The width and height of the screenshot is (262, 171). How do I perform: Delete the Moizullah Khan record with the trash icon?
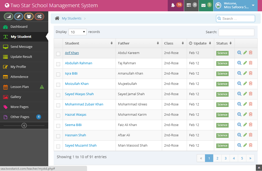(250, 84)
